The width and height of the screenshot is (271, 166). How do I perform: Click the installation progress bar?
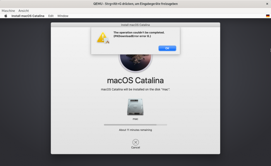pos(135,125)
